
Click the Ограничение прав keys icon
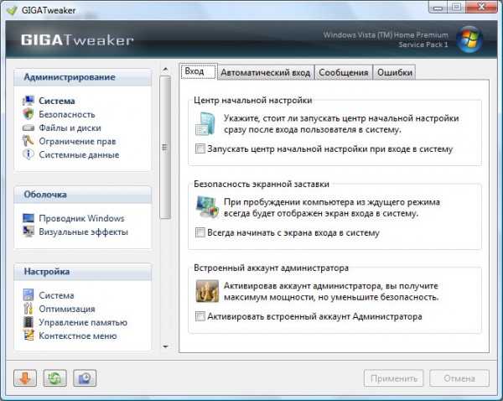pyautogui.click(x=29, y=141)
